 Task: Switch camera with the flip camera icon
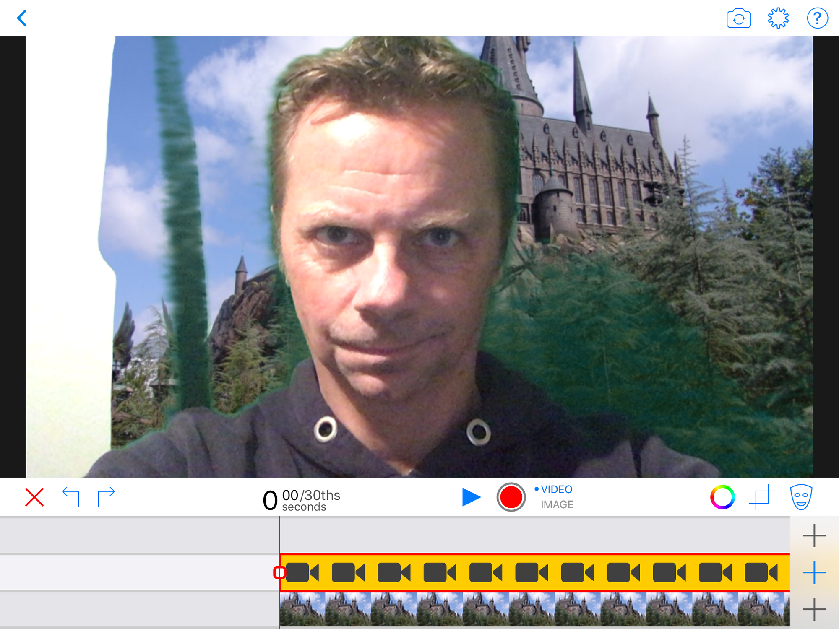click(x=739, y=18)
